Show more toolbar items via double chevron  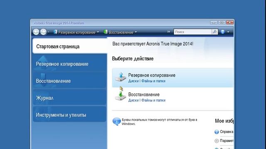tap(168, 31)
